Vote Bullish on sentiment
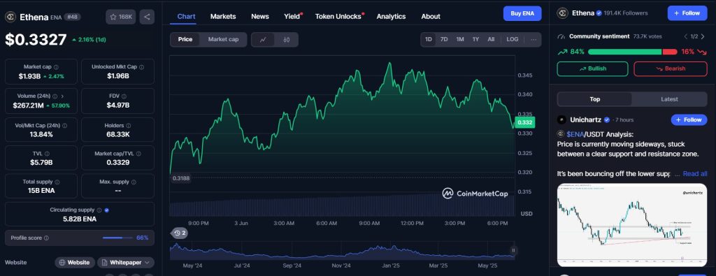 pyautogui.click(x=593, y=69)
